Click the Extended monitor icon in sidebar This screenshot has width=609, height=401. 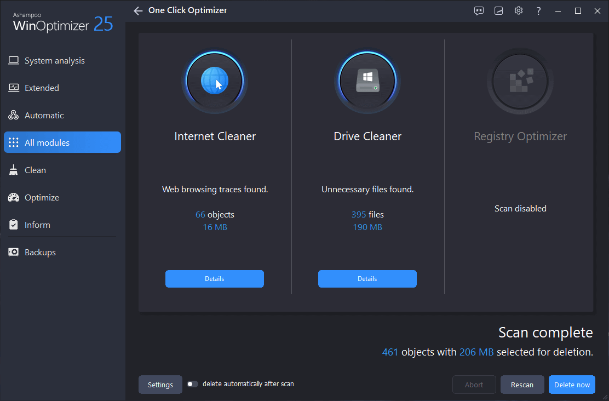14,88
